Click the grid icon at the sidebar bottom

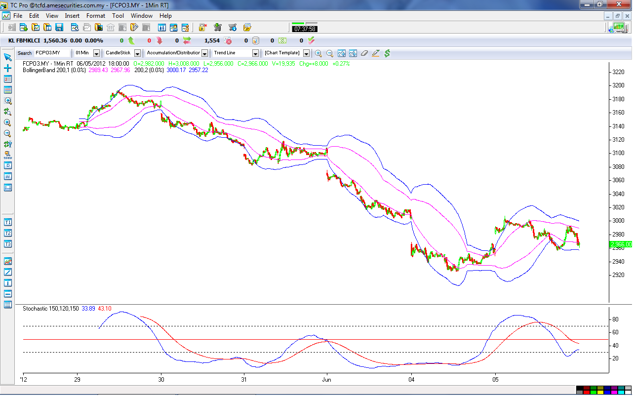[x=7, y=305]
